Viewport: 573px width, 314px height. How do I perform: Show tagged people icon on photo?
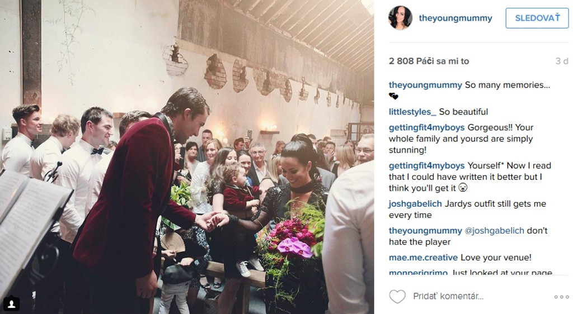pyautogui.click(x=12, y=304)
